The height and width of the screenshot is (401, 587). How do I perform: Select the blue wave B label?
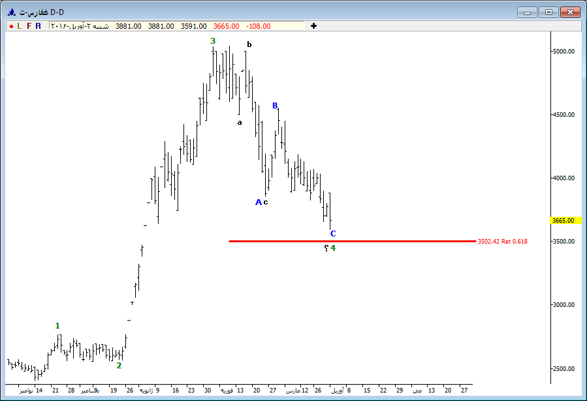(275, 106)
